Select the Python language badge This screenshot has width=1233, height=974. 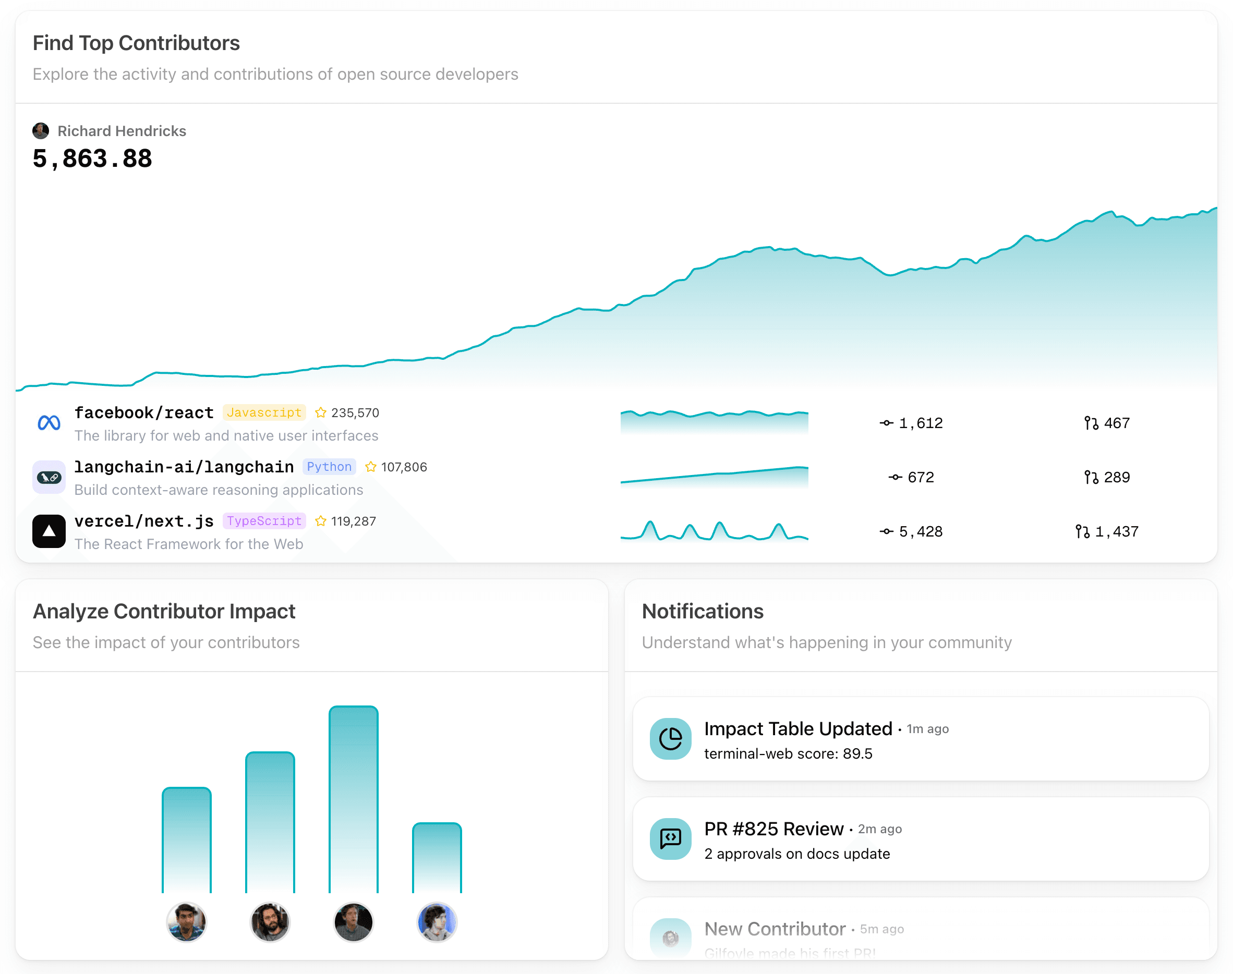(x=329, y=467)
